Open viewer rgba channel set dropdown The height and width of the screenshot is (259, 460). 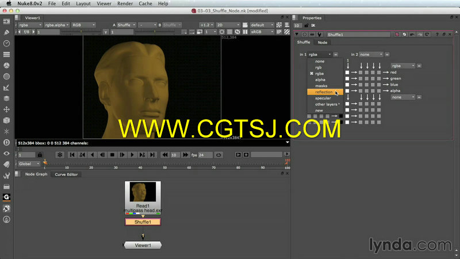pyautogui.click(x=30, y=25)
